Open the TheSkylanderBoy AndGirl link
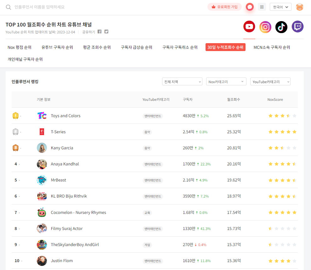 75,244
